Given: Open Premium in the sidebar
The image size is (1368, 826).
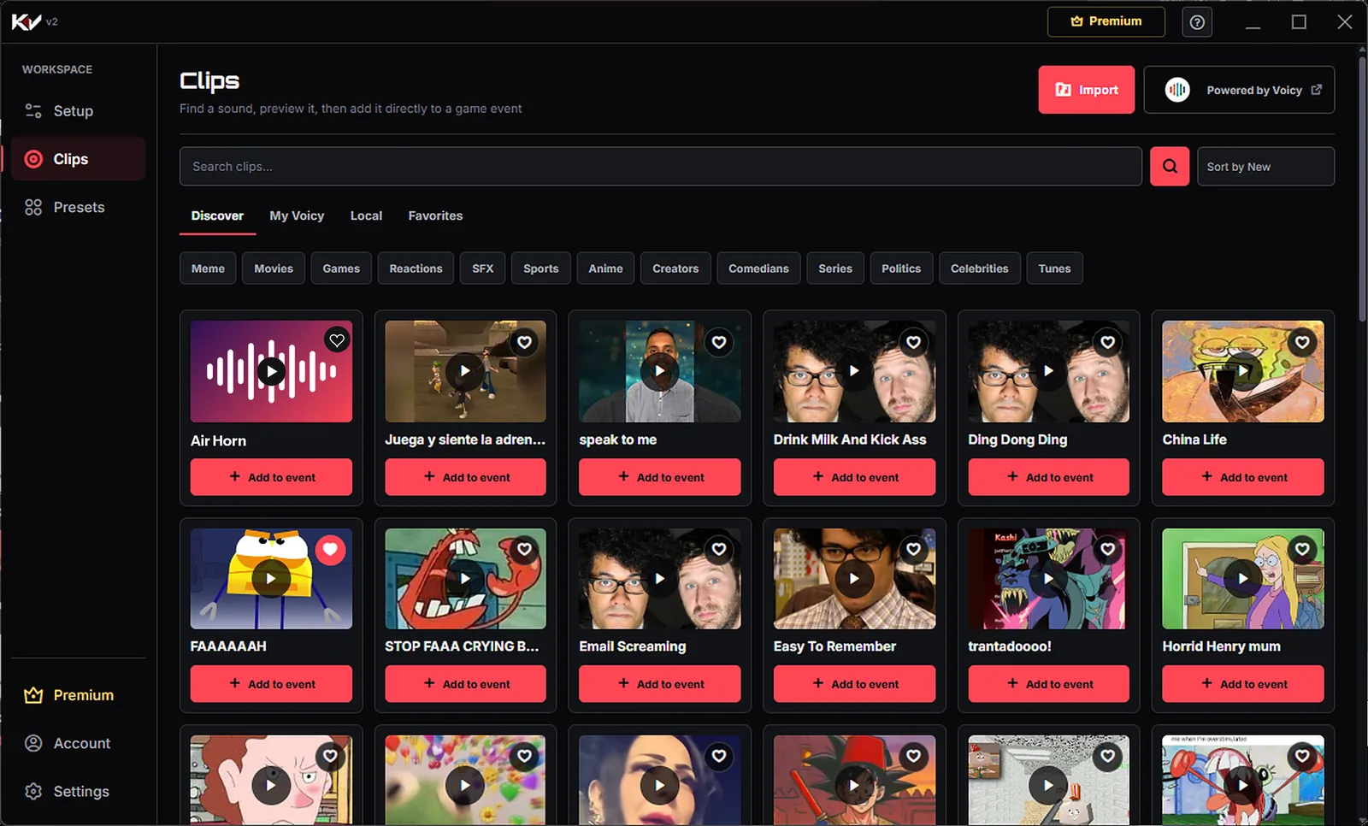Looking at the screenshot, I should [x=79, y=695].
